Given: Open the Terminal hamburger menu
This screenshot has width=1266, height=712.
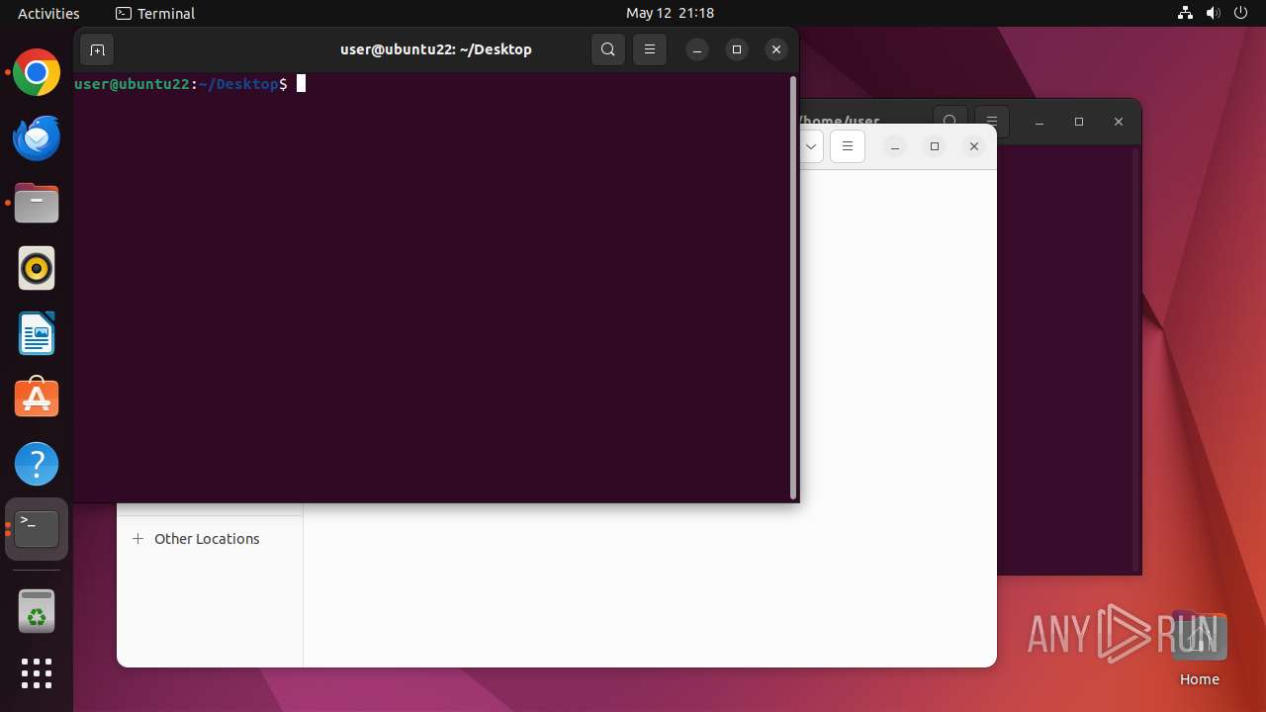Looking at the screenshot, I should (650, 49).
